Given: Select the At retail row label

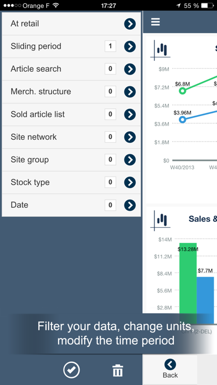Looking at the screenshot, I should [25, 24].
